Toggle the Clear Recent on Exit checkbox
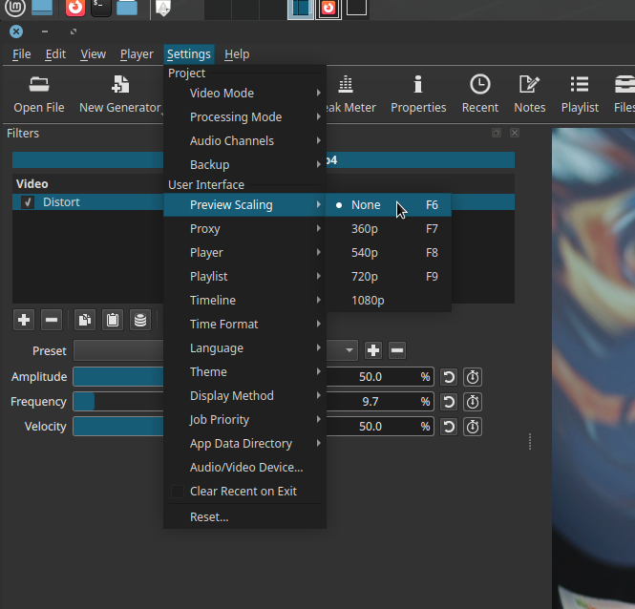The height and width of the screenshot is (609, 635). [177, 492]
